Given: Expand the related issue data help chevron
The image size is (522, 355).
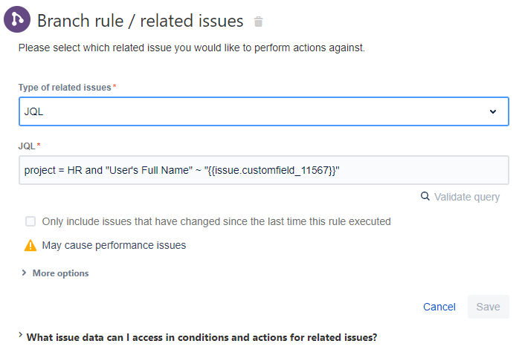Looking at the screenshot, I should pos(20,335).
